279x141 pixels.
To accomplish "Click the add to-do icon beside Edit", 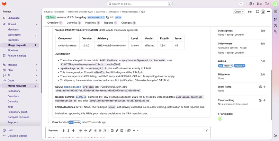I will [257, 12].
